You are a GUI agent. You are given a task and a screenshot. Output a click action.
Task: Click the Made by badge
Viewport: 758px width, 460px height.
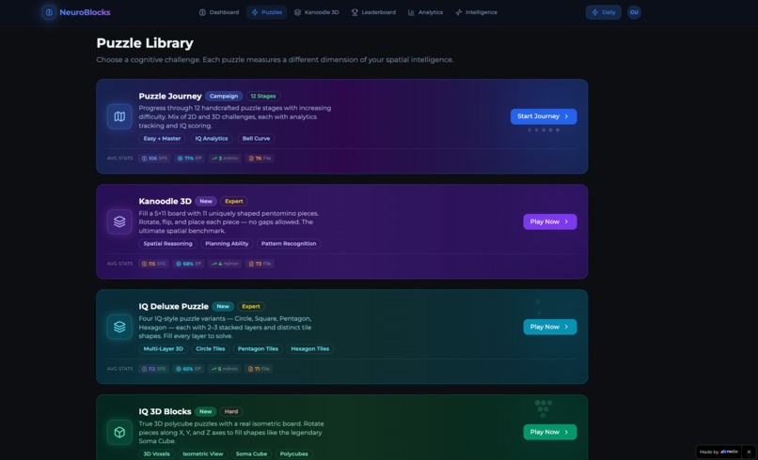(719, 452)
